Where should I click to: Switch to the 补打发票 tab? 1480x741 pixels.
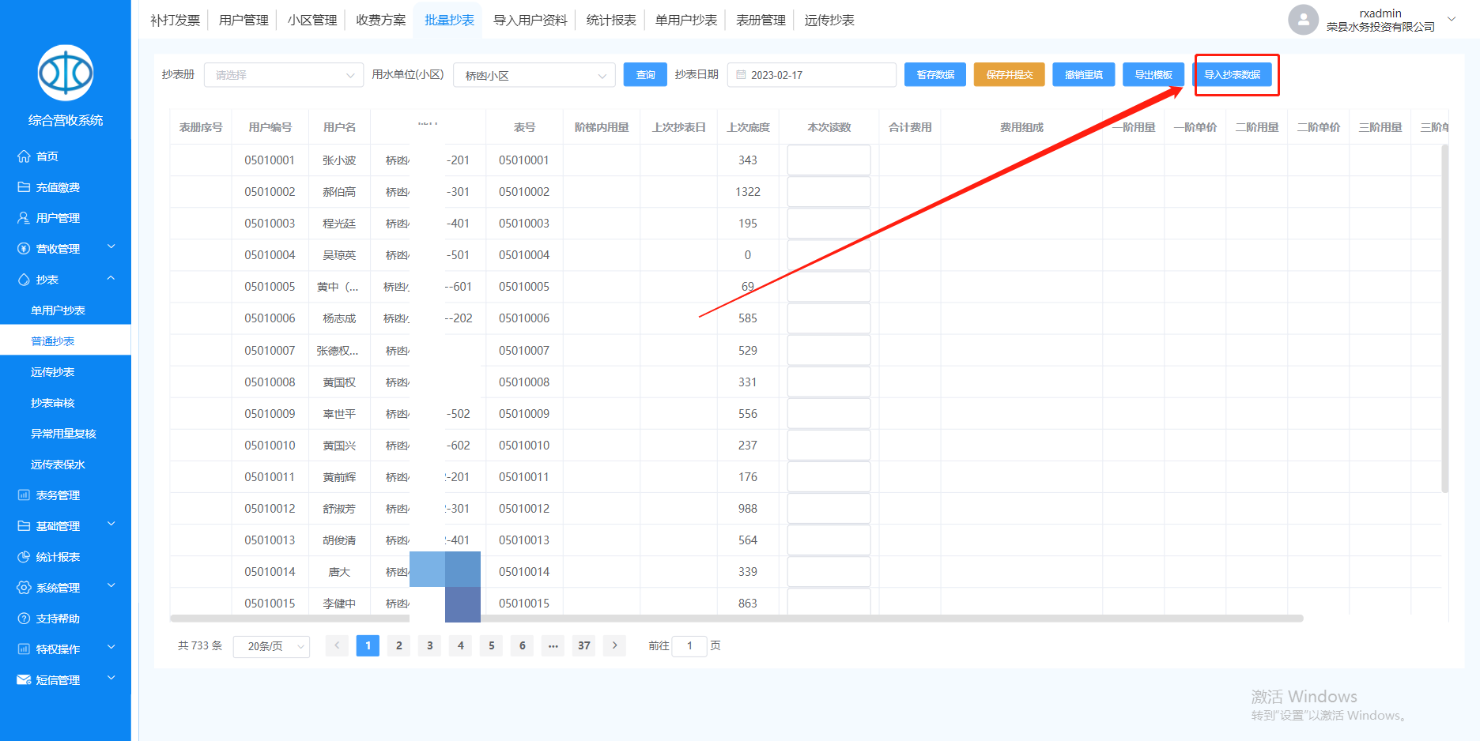[176, 20]
